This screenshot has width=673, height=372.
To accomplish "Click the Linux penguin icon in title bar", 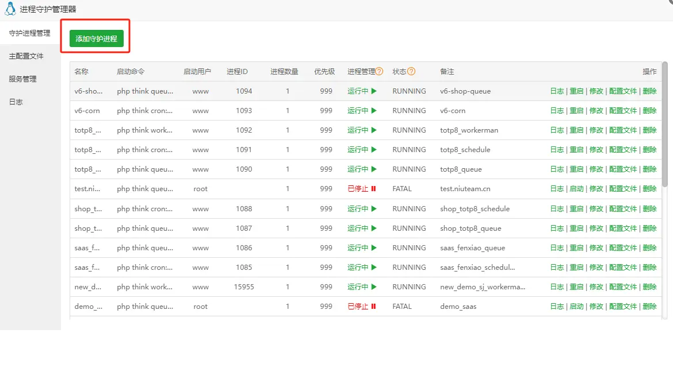I will 10,9.
